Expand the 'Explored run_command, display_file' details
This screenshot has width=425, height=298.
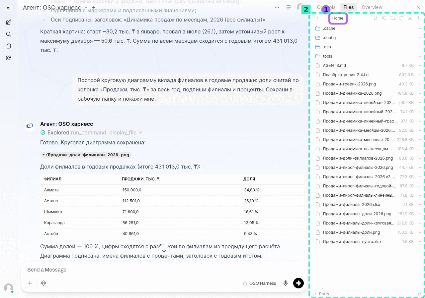tap(91, 132)
